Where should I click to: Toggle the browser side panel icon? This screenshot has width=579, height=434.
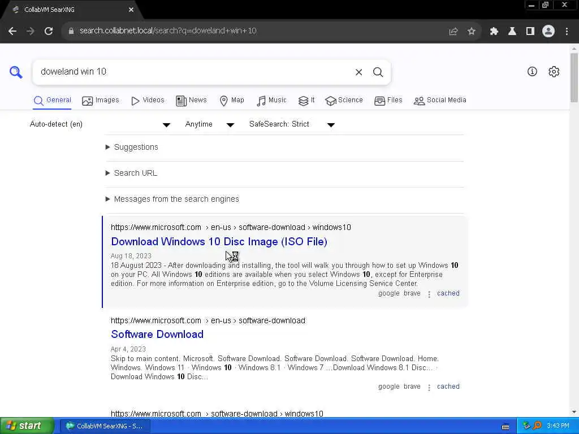click(530, 32)
